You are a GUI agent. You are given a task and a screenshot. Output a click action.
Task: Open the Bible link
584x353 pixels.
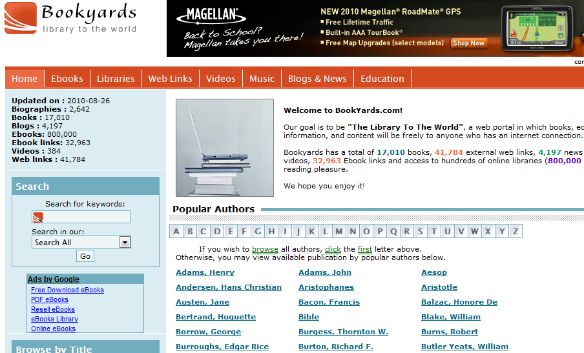click(309, 317)
